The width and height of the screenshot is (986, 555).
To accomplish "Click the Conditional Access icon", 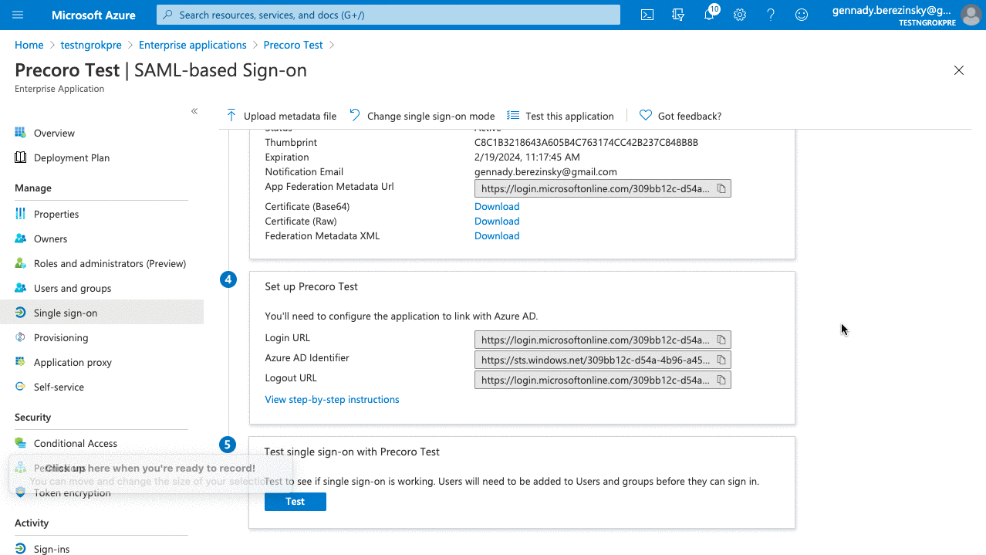I will [x=20, y=443].
